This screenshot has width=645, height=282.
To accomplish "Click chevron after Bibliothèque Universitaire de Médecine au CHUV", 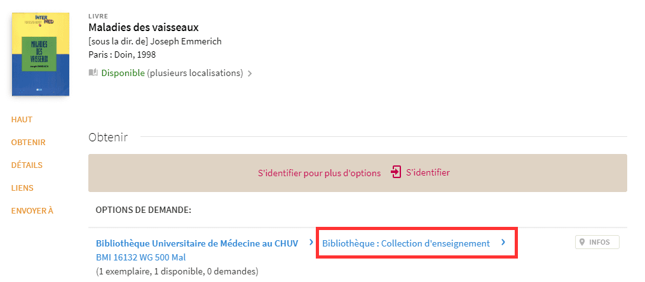I will [x=311, y=242].
